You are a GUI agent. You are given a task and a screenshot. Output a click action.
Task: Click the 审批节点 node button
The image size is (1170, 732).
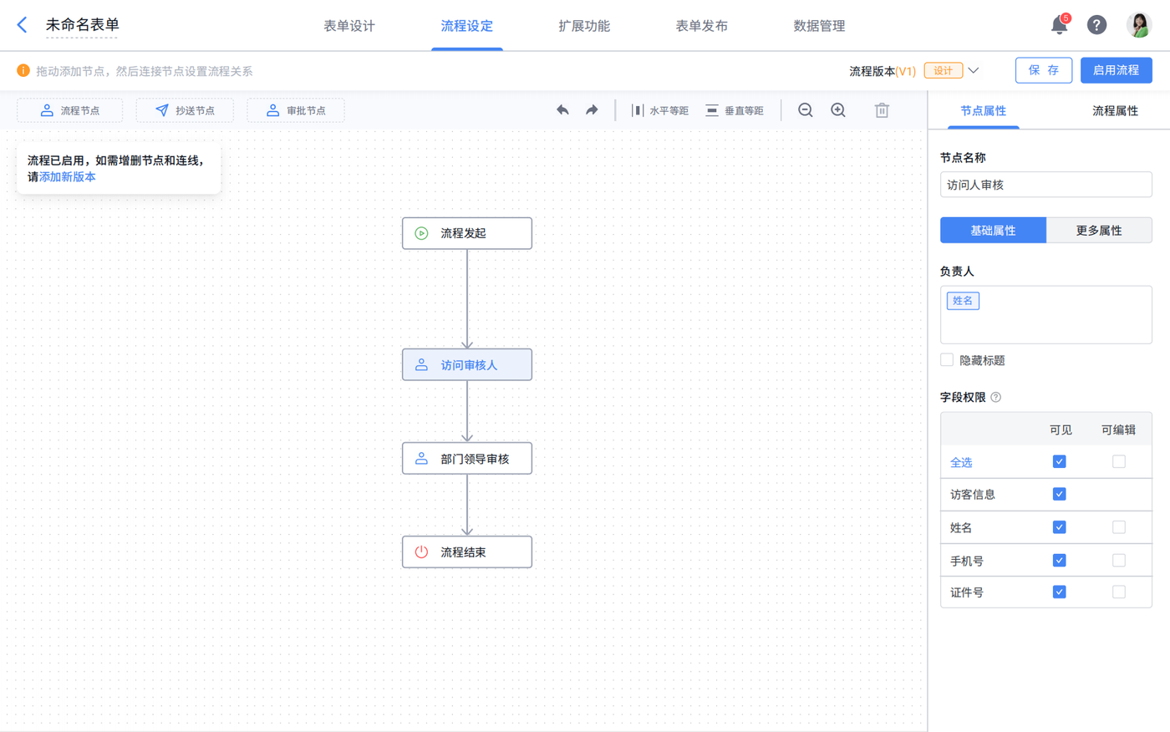[296, 110]
